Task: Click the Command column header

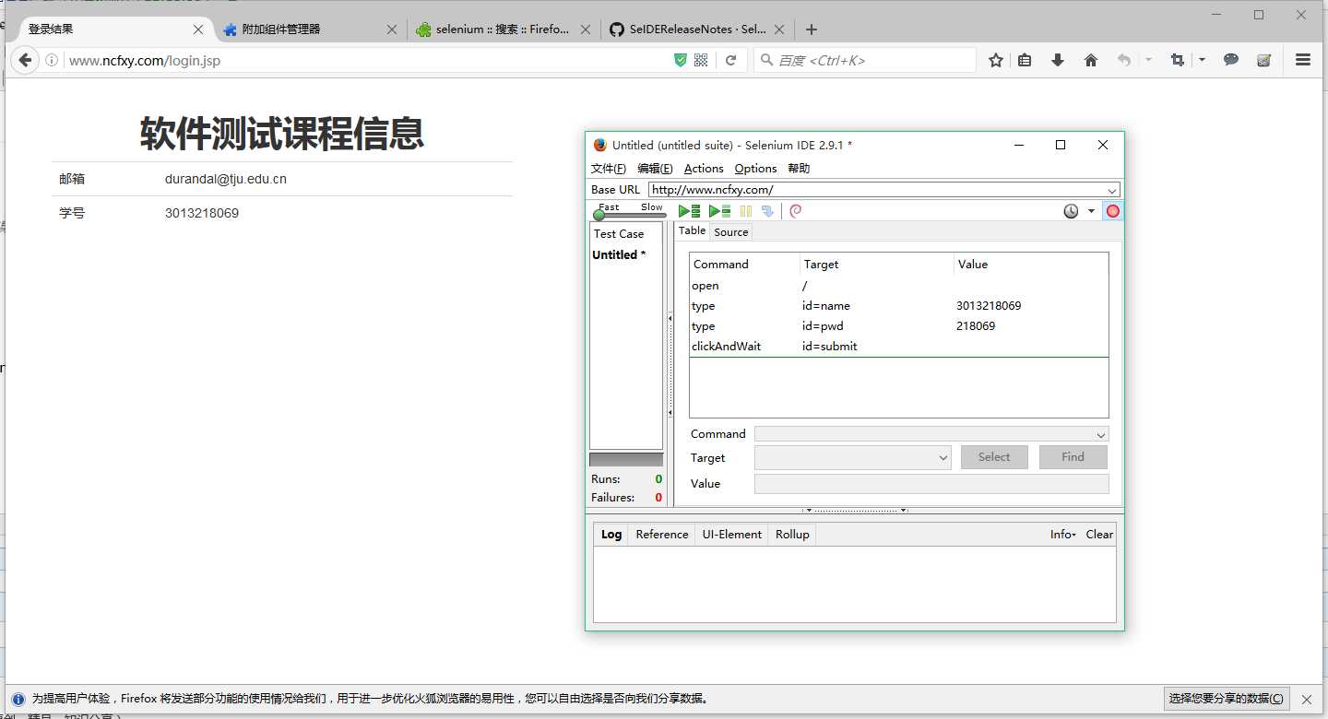Action: coord(744,265)
